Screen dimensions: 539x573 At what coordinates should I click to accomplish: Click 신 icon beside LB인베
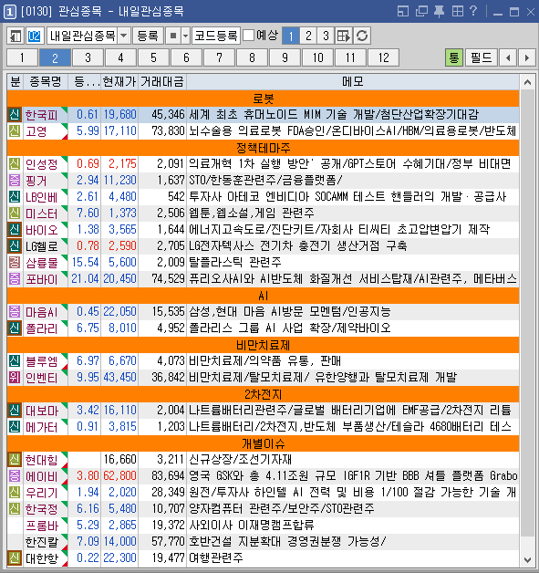[x=15, y=196]
